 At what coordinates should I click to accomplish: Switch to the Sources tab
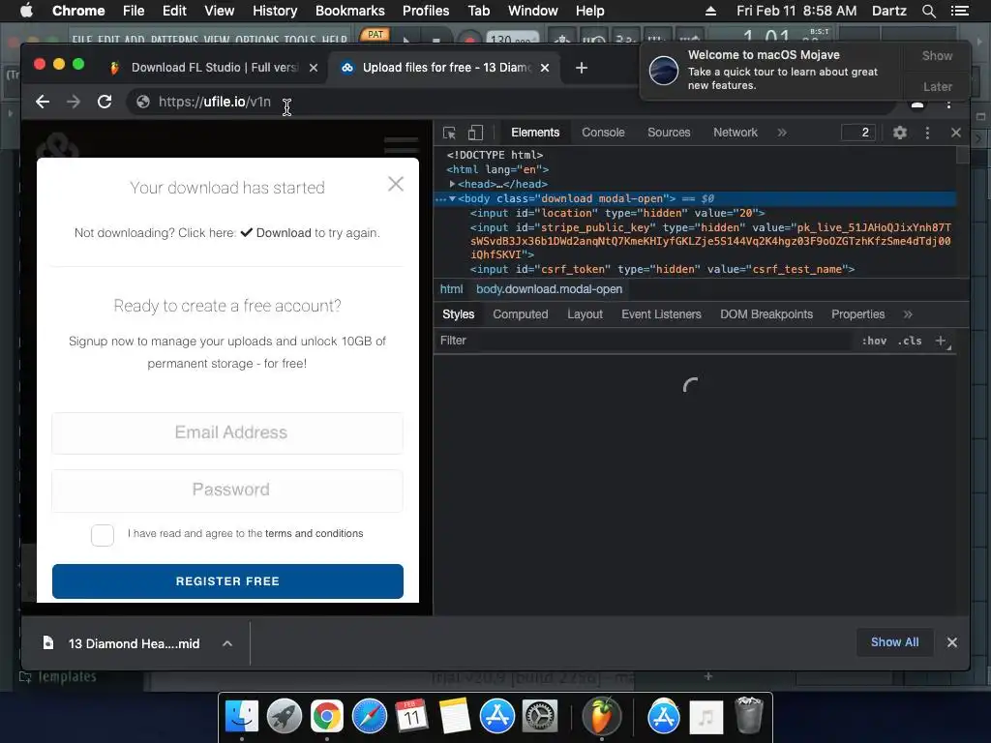click(669, 133)
